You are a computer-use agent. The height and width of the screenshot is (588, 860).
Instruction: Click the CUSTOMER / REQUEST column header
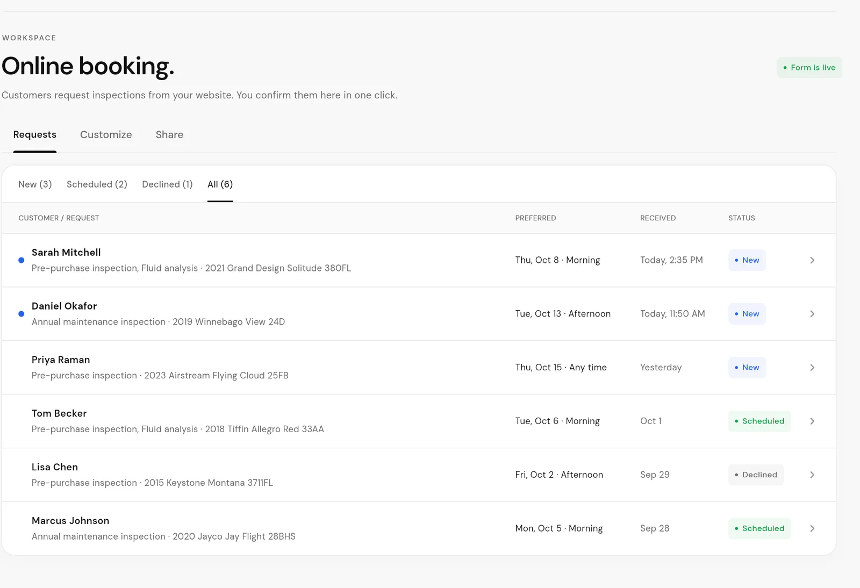(59, 218)
